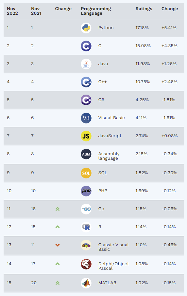
Task: Click the Programming Language column header
Action: (96, 11)
